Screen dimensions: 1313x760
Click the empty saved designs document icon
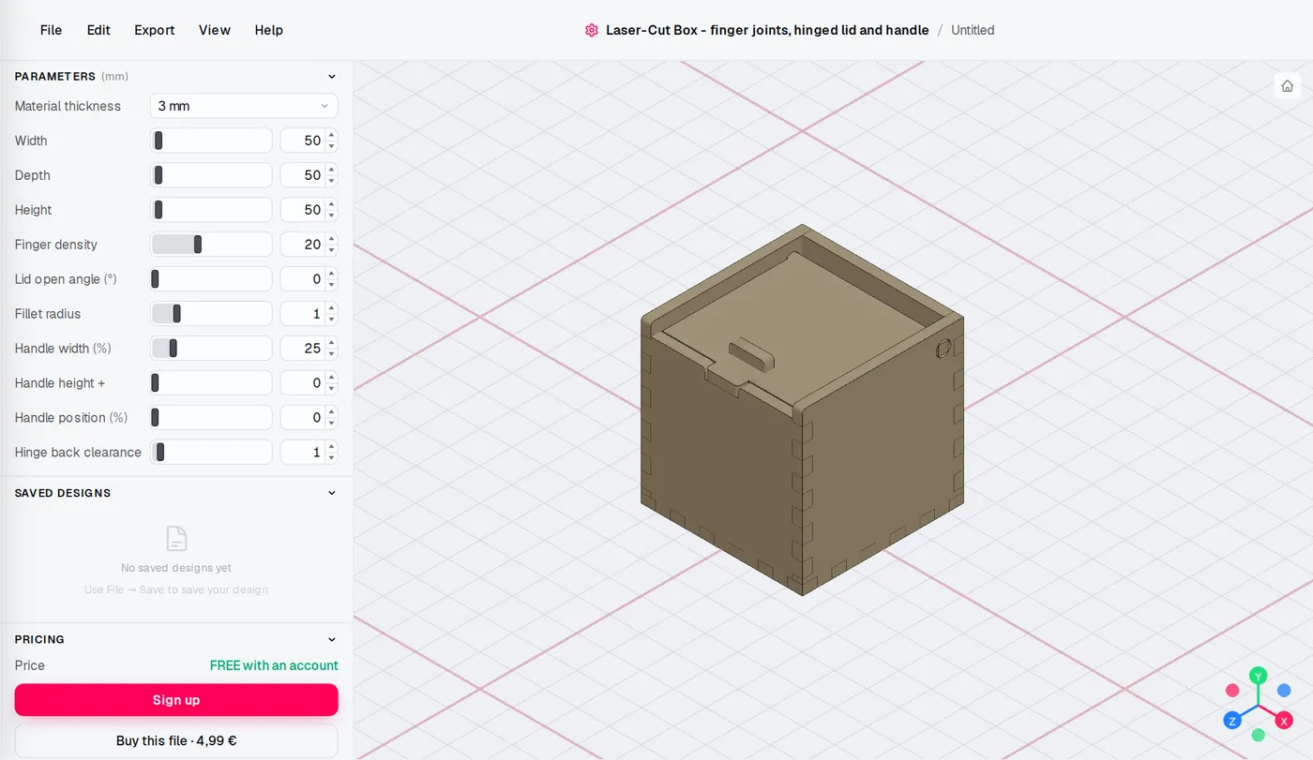(x=176, y=539)
